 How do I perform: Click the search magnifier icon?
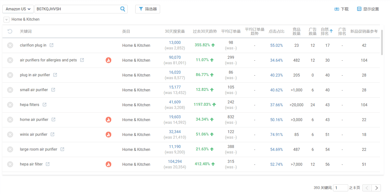click(x=123, y=9)
